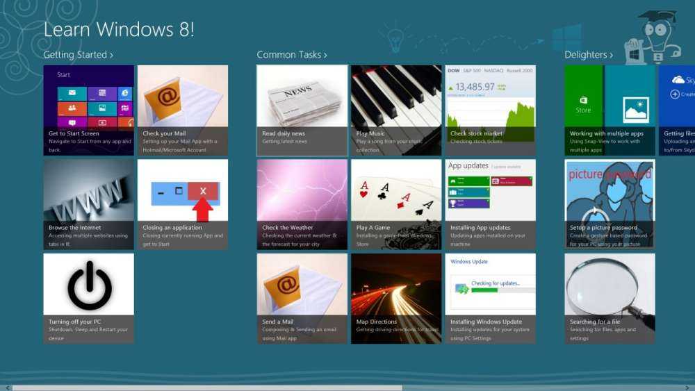Open the Working with multiple apps tile

pyautogui.click(x=610, y=110)
